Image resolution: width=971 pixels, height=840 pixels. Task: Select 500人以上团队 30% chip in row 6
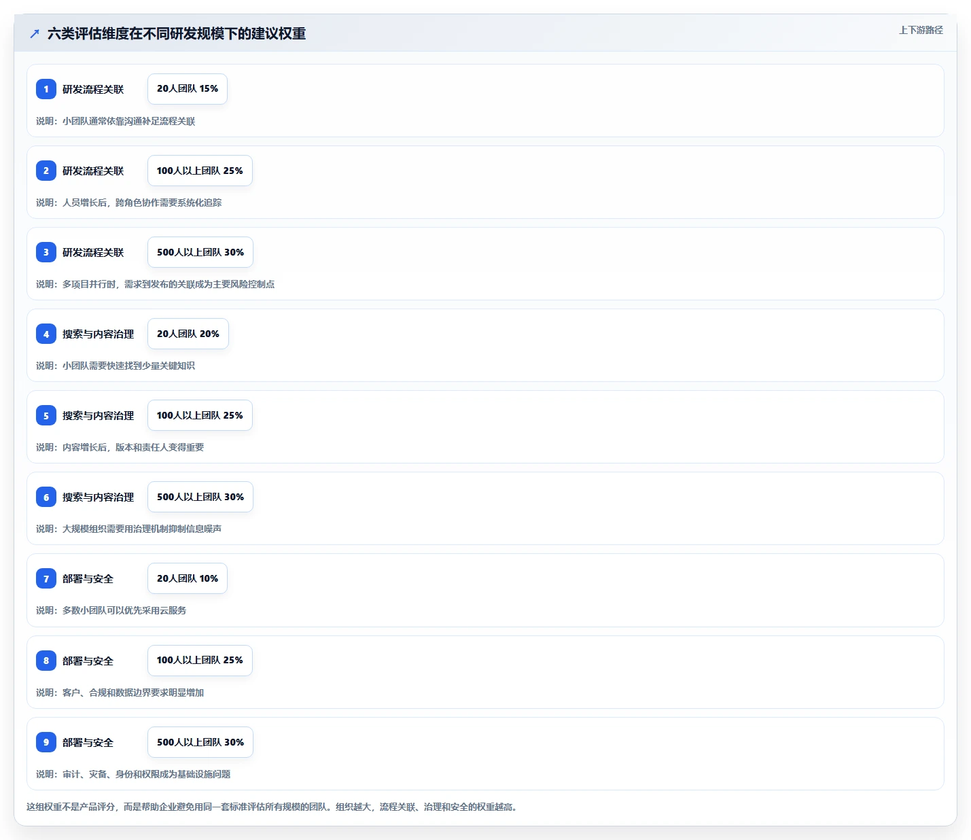(200, 497)
